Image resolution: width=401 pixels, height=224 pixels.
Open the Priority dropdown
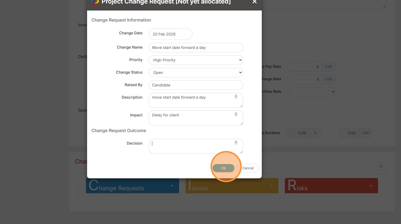pos(196,60)
